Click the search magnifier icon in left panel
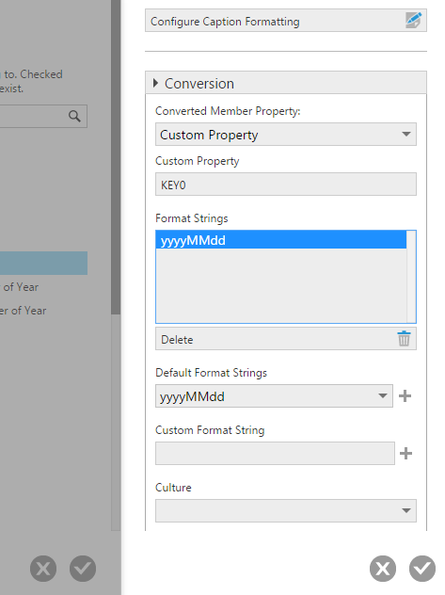Screen dimensions: 445x595 pos(74,116)
